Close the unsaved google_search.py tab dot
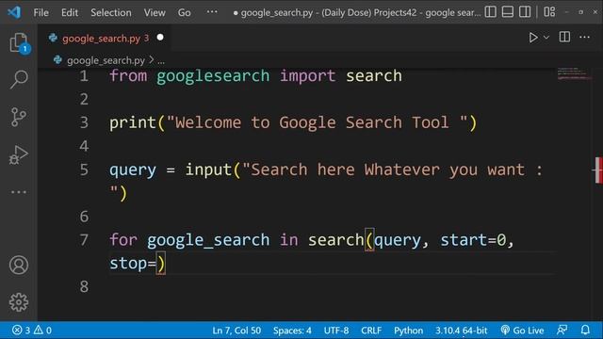The width and height of the screenshot is (603, 339). [160, 38]
